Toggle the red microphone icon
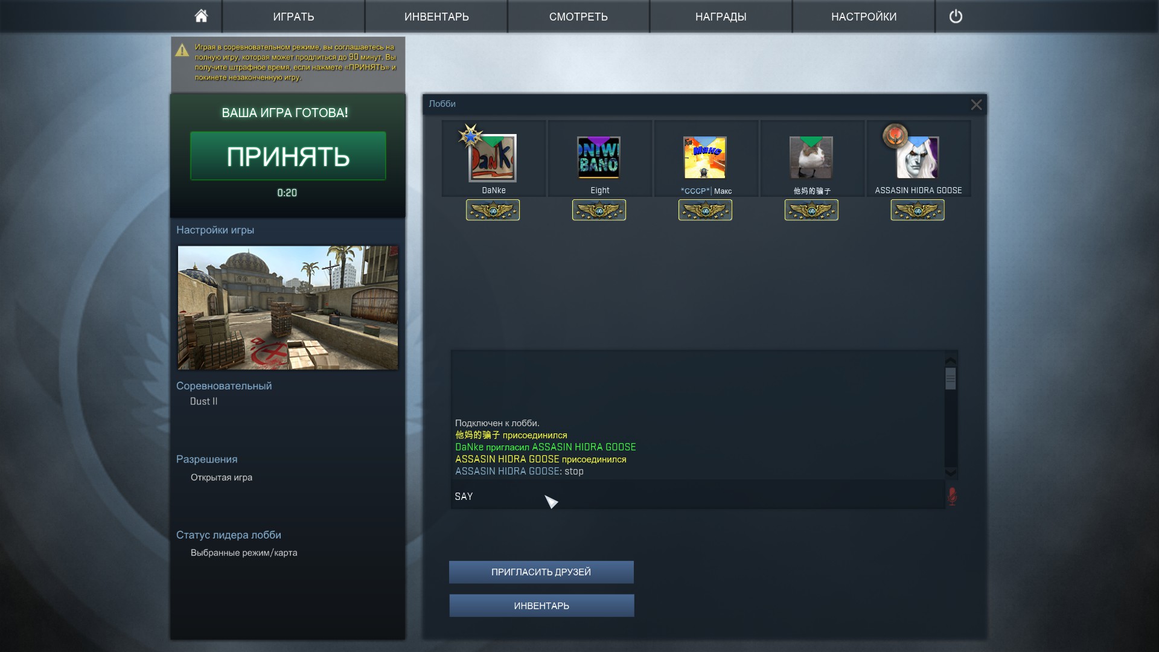This screenshot has width=1159, height=652. (951, 496)
